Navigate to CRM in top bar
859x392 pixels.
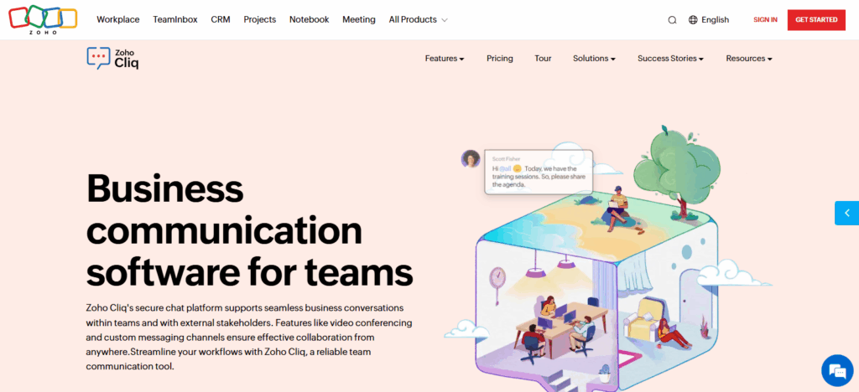[221, 19]
